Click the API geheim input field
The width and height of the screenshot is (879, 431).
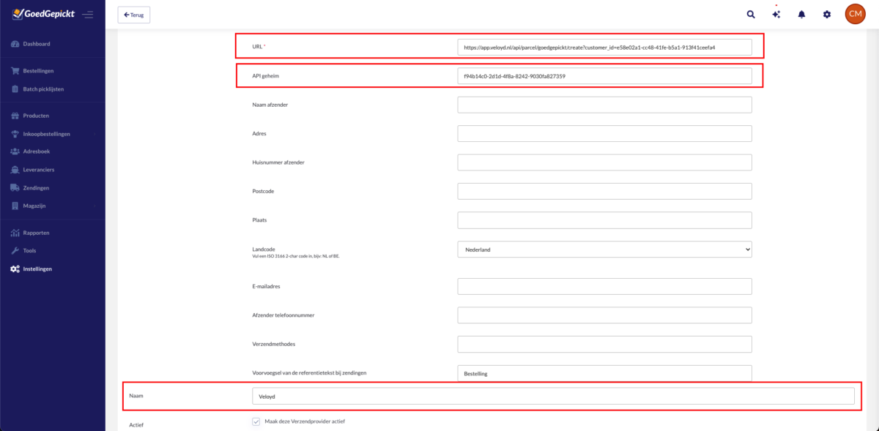(604, 76)
